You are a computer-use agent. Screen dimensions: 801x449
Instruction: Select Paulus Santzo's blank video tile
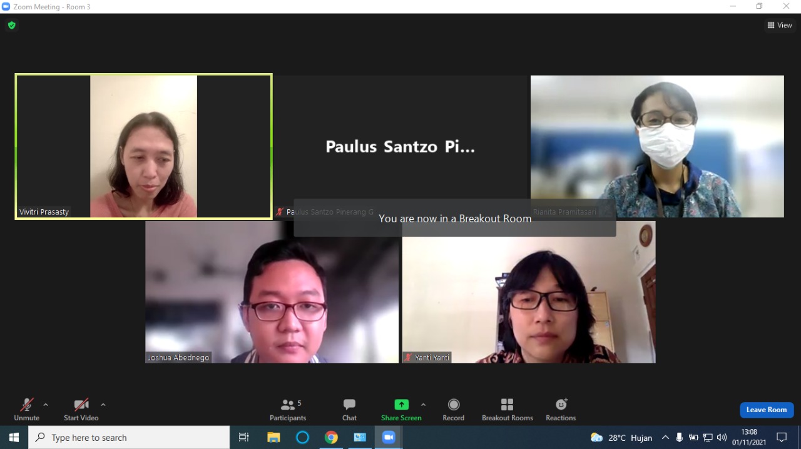pyautogui.click(x=401, y=146)
